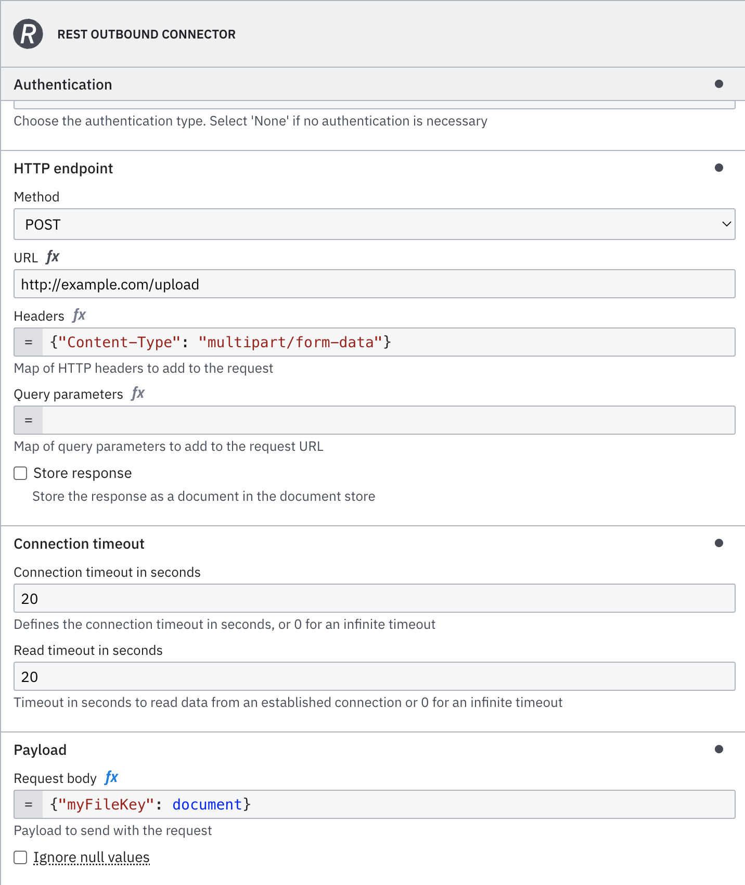The height and width of the screenshot is (885, 745).
Task: Check the Ignore null values box
Action: (21, 857)
